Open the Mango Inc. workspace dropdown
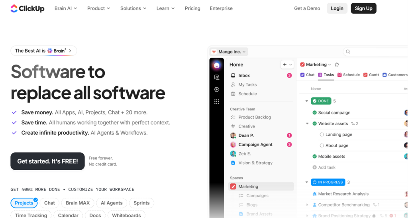 pos(229,51)
